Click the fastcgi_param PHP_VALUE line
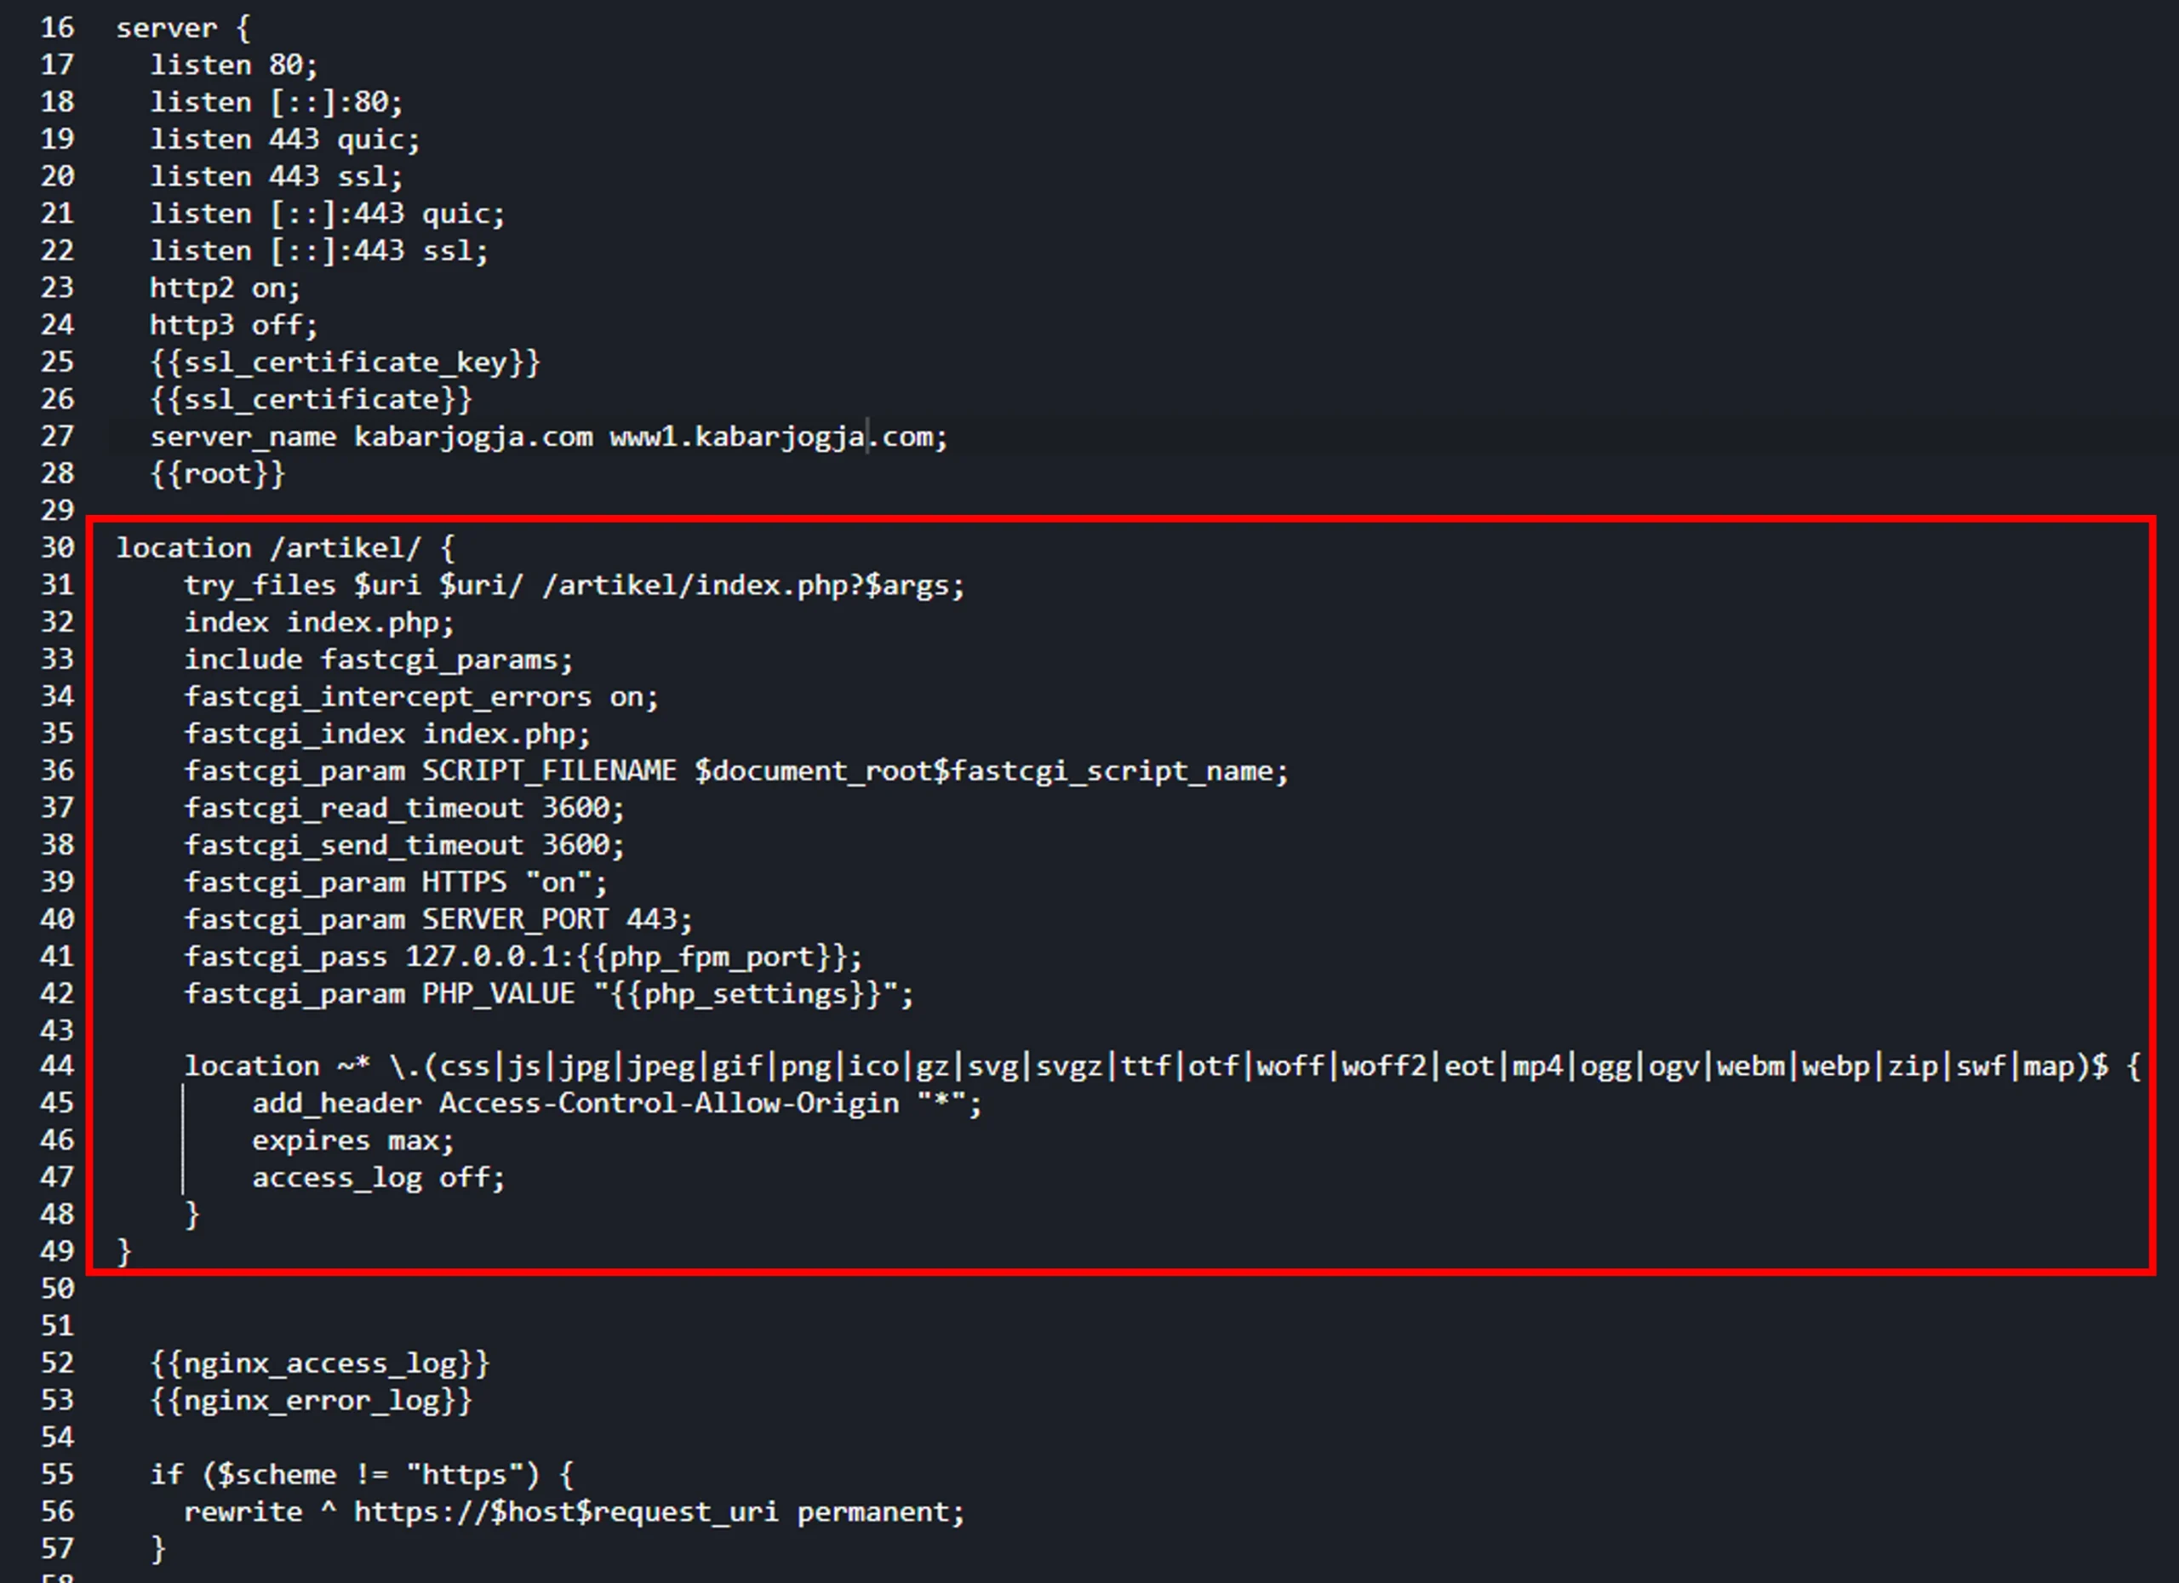This screenshot has height=1583, width=2179. click(549, 994)
